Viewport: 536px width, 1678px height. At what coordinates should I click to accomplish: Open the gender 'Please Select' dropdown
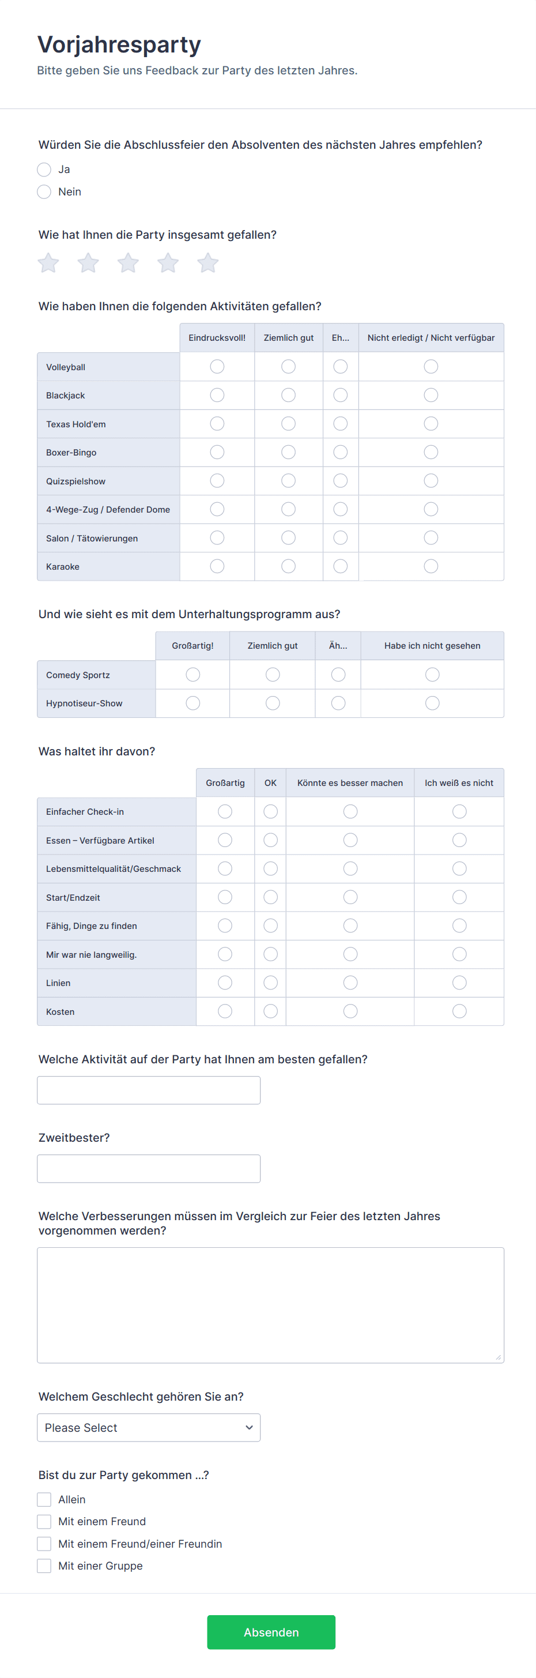(149, 1427)
